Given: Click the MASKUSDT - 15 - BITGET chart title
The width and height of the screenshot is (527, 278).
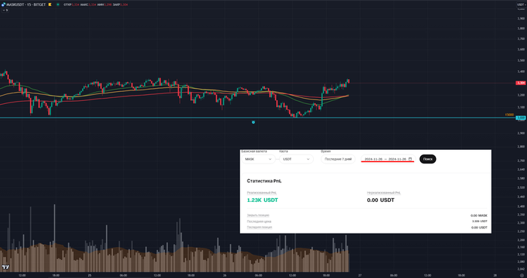Looking at the screenshot, I should pyautogui.click(x=26, y=5).
